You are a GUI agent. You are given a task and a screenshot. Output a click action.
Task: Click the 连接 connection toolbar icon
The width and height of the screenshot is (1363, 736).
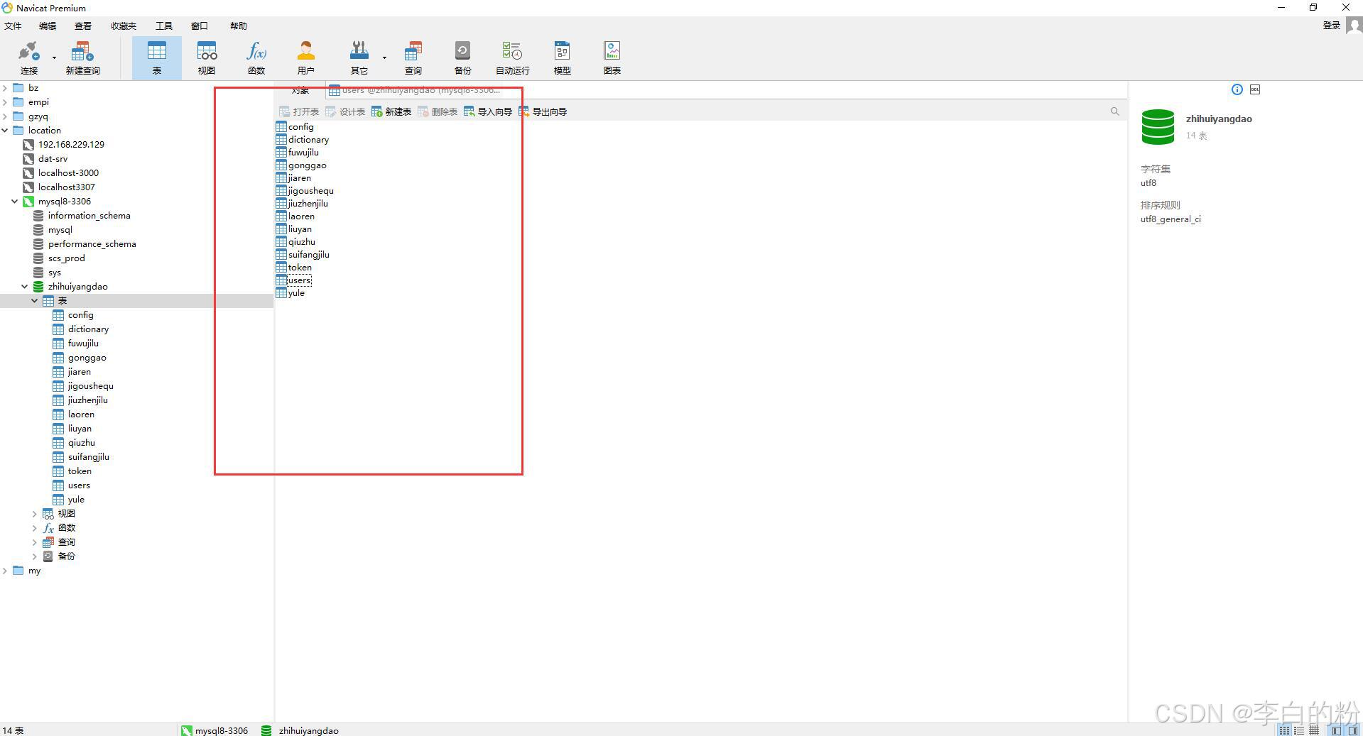click(x=28, y=57)
